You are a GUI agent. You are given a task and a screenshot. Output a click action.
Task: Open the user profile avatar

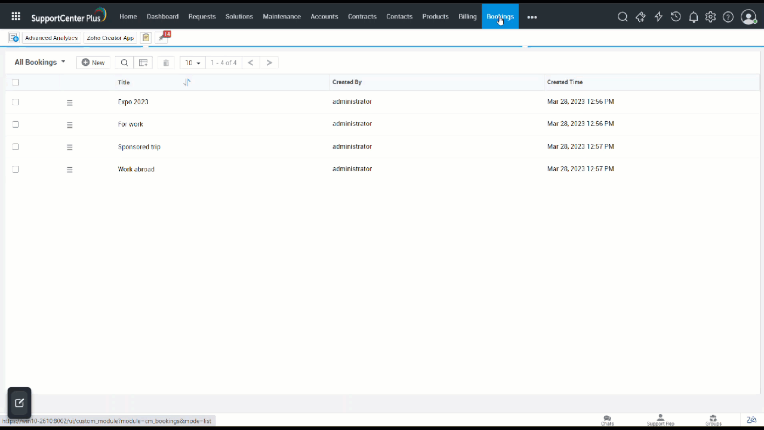click(x=748, y=17)
